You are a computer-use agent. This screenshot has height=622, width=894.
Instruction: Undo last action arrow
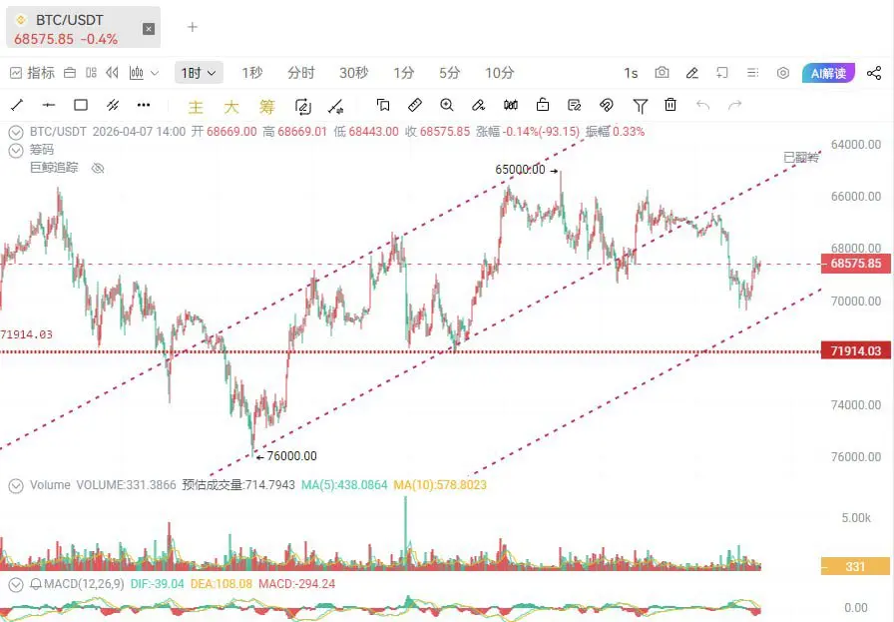[703, 105]
